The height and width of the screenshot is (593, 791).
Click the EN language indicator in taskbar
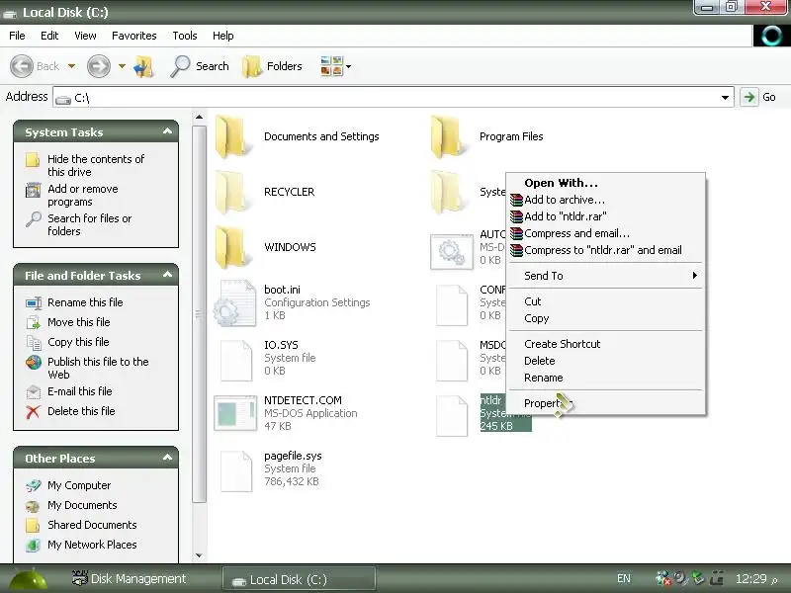(x=624, y=578)
